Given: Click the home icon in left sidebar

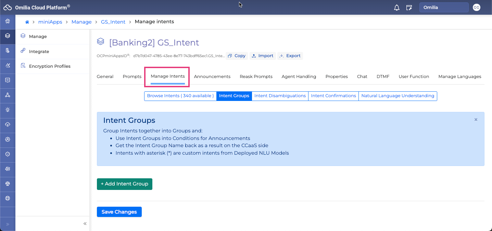Looking at the screenshot, I should (x=8, y=21).
